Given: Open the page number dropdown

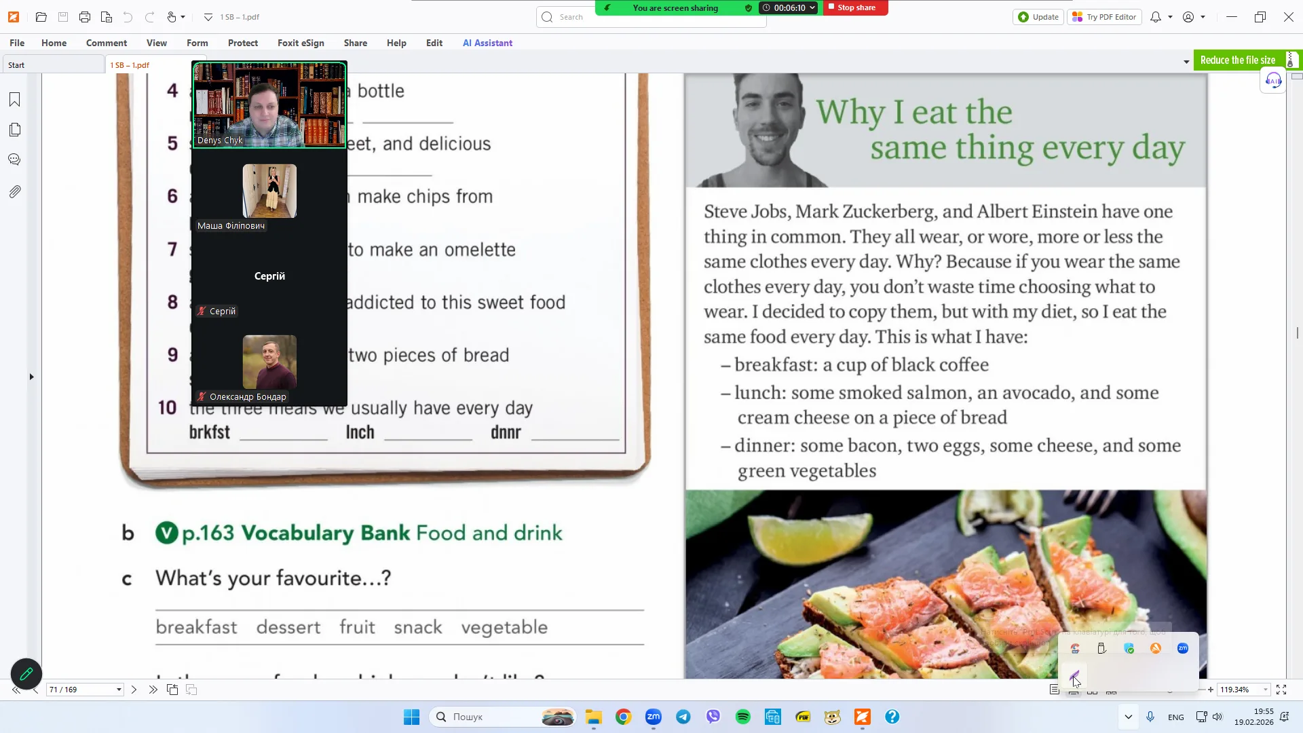Looking at the screenshot, I should [x=119, y=690].
